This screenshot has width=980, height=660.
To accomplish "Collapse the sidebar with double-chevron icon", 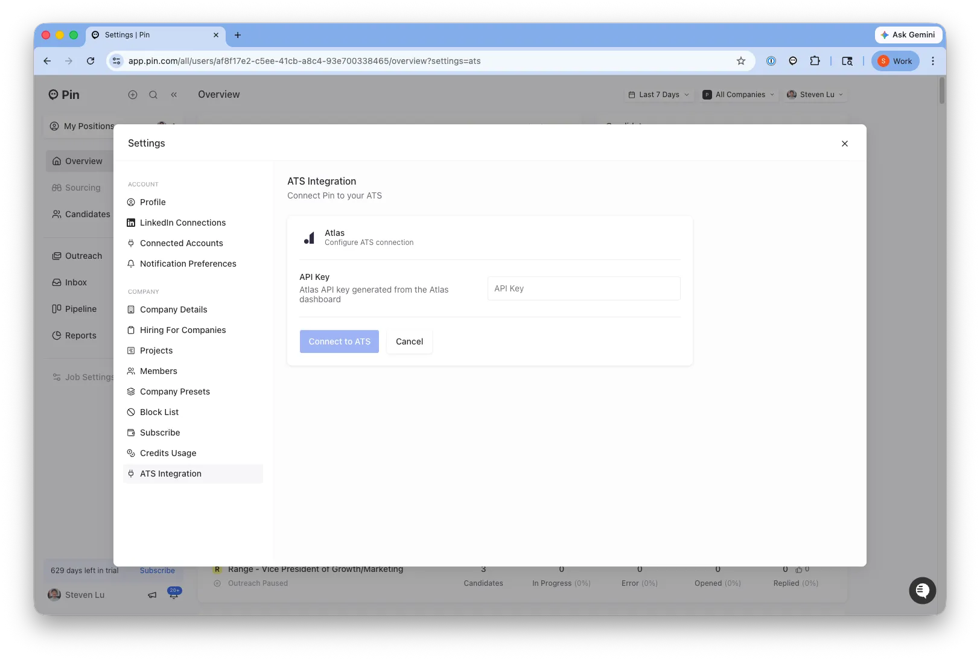I will pyautogui.click(x=174, y=95).
